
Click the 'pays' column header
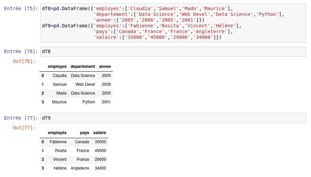click(85, 133)
